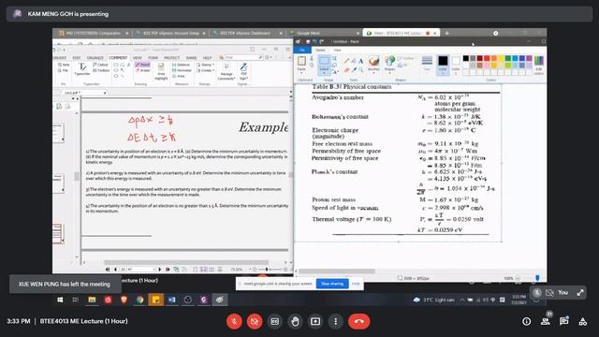599x337 pixels.
Task: Click the PDF Sign tool
Action: coord(243,71)
